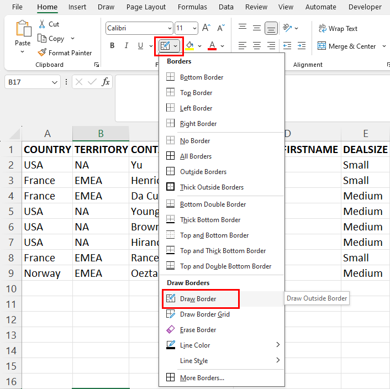Switch to the Data tab
This screenshot has height=389, width=390.
(x=226, y=7)
